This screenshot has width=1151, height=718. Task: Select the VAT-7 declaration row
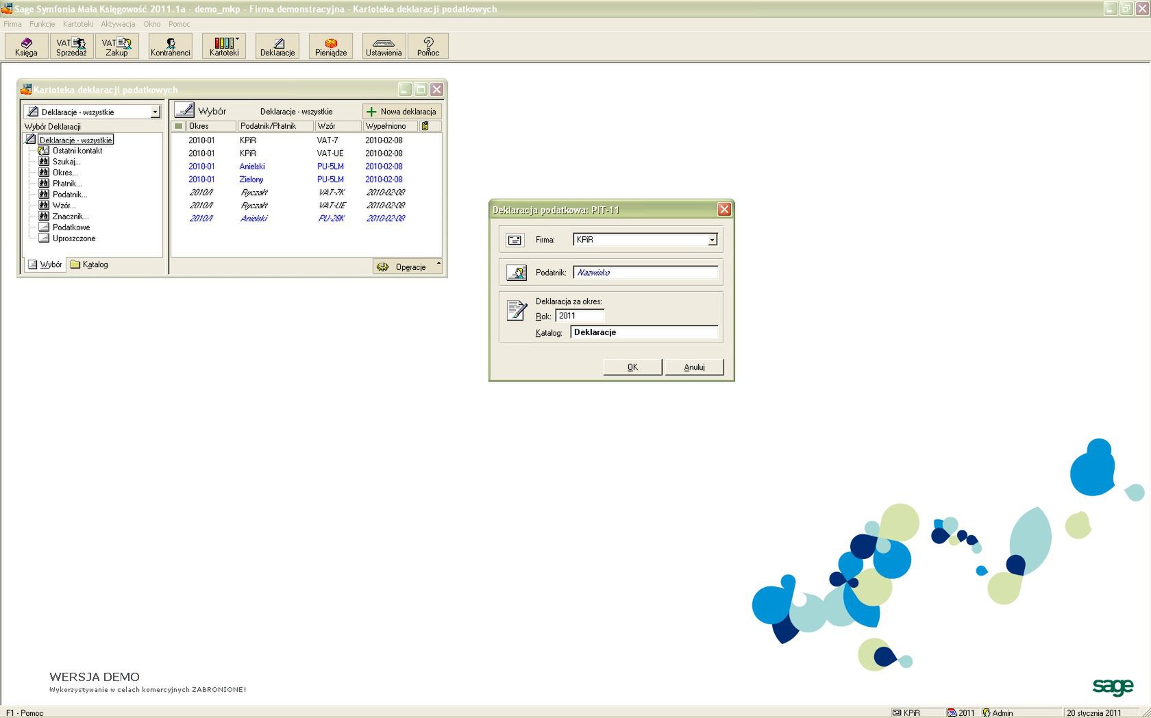click(x=306, y=140)
